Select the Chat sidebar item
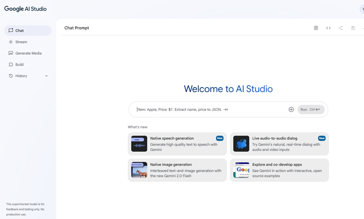 point(28,30)
